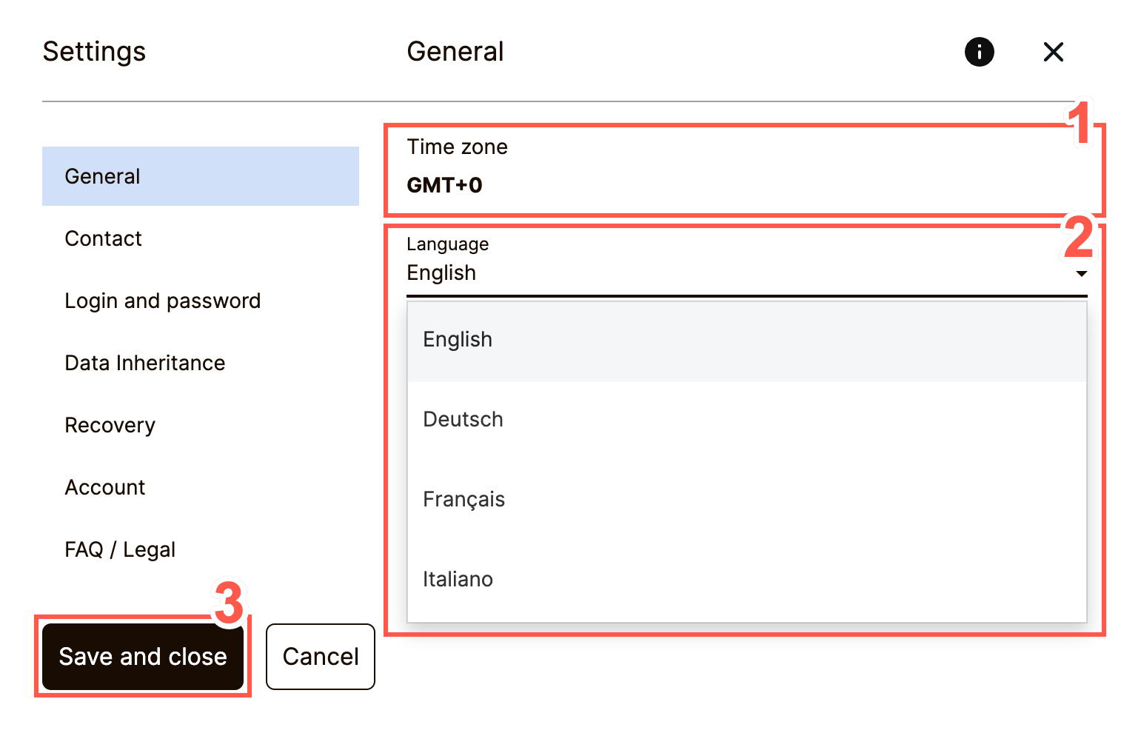
Task: View the FAQ / Legal section
Action: click(x=120, y=549)
